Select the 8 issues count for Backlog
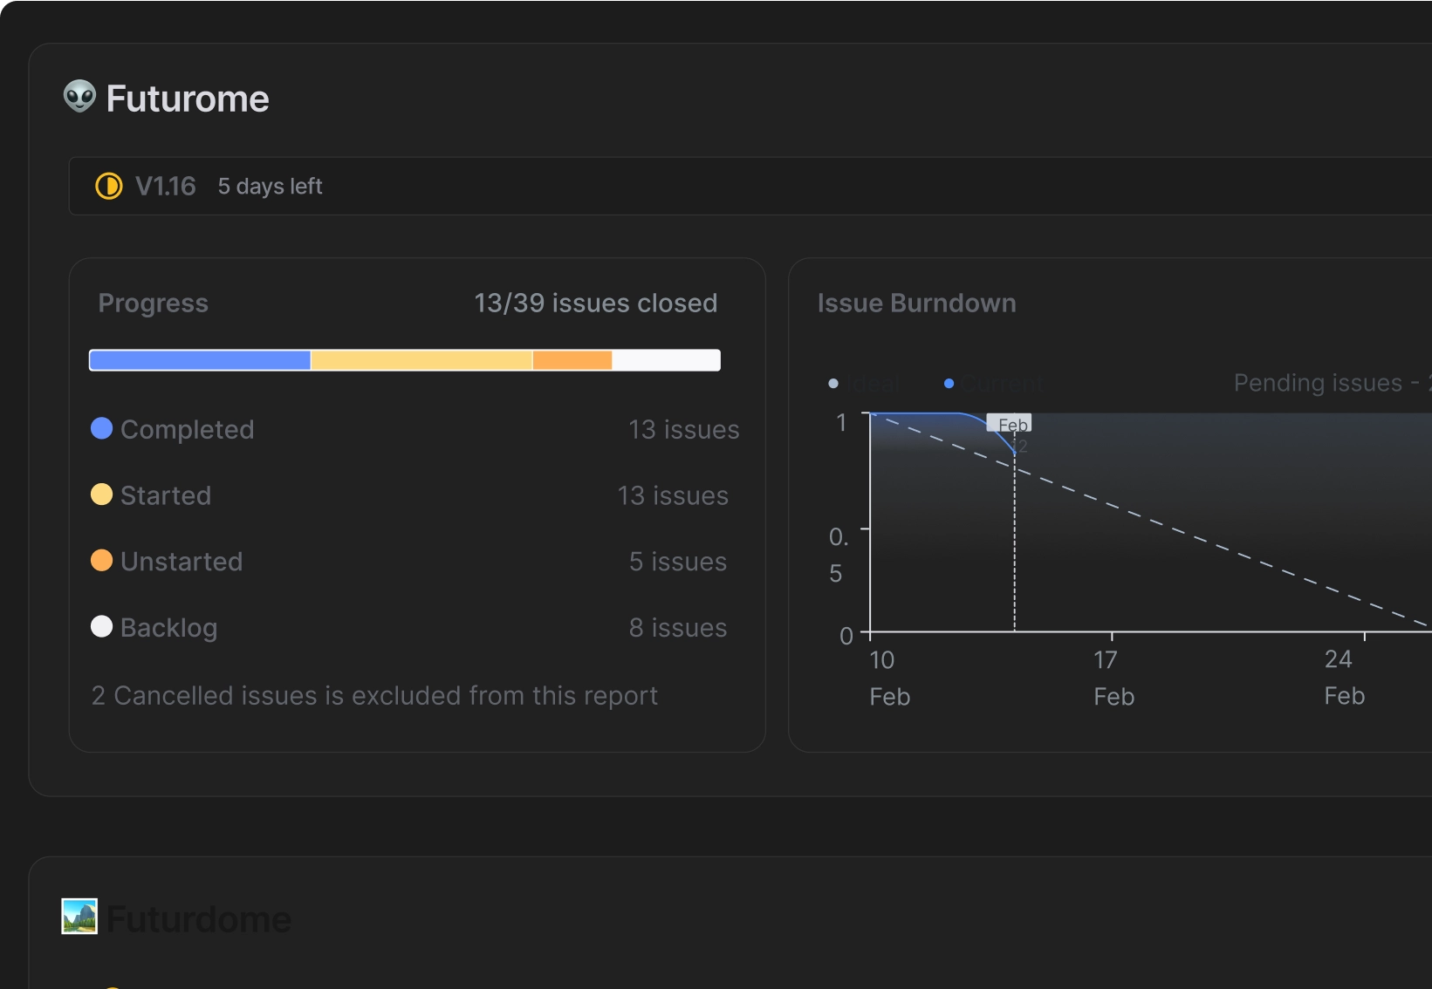Viewport: 1432px width, 989px height. point(677,628)
